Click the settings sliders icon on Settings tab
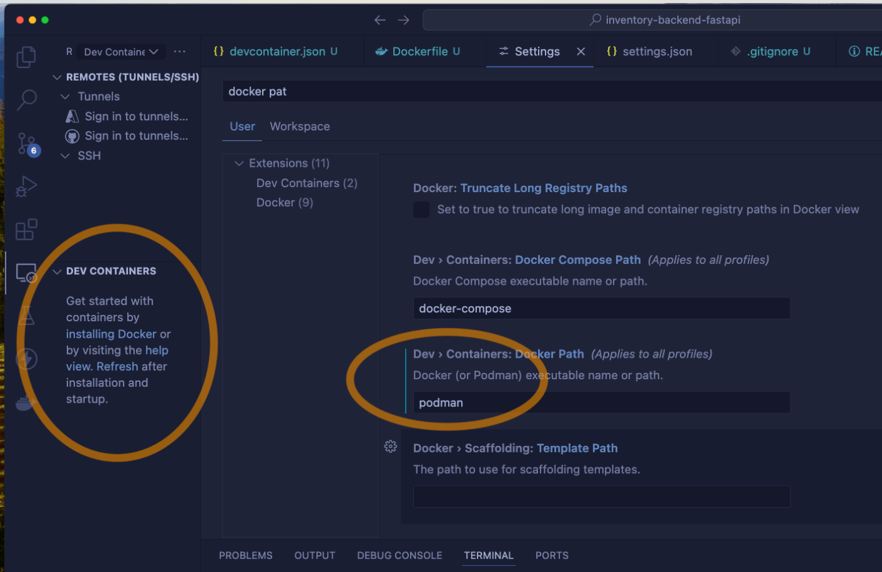Image resolution: width=882 pixels, height=572 pixels. point(504,52)
